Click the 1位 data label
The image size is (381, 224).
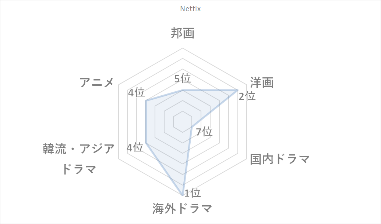click(x=193, y=193)
